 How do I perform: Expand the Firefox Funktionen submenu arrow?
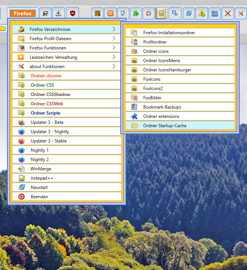[114, 48]
